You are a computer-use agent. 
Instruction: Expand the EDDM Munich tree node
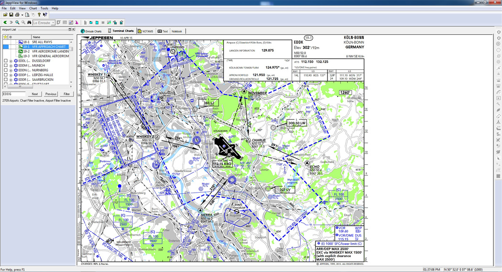(11, 66)
